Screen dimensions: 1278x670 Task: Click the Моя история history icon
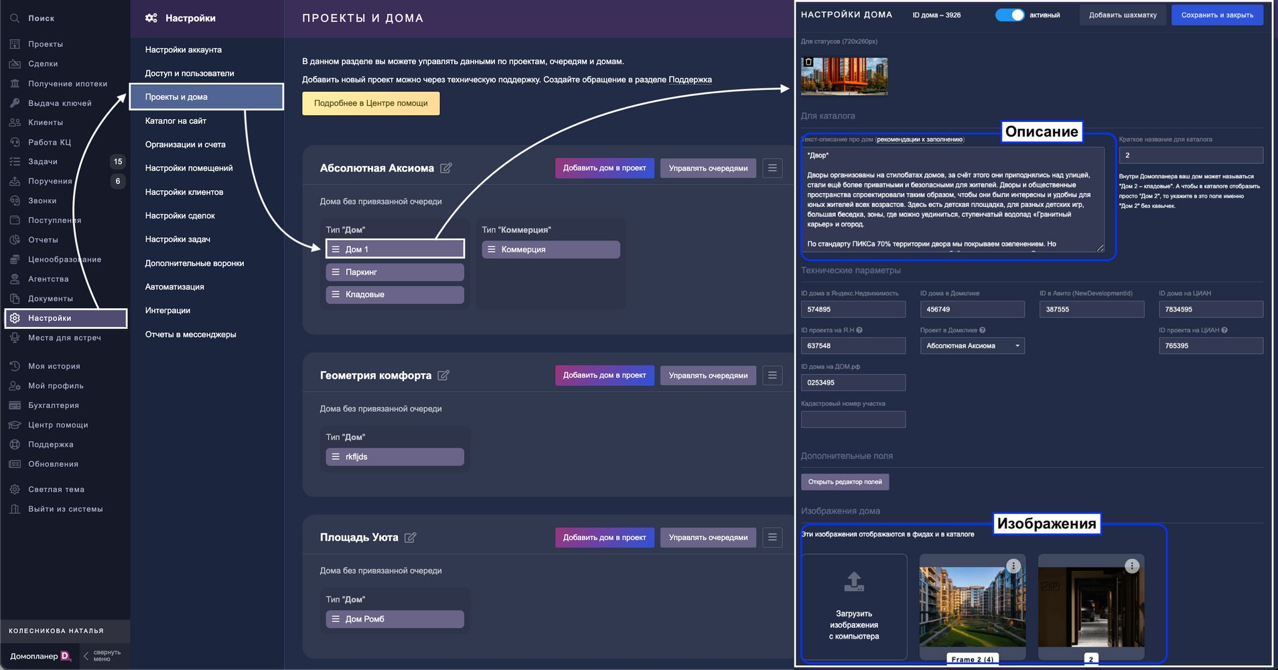(x=15, y=366)
